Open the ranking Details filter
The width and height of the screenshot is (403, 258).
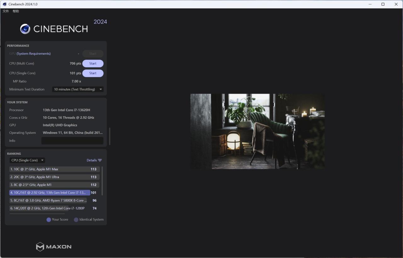click(94, 160)
